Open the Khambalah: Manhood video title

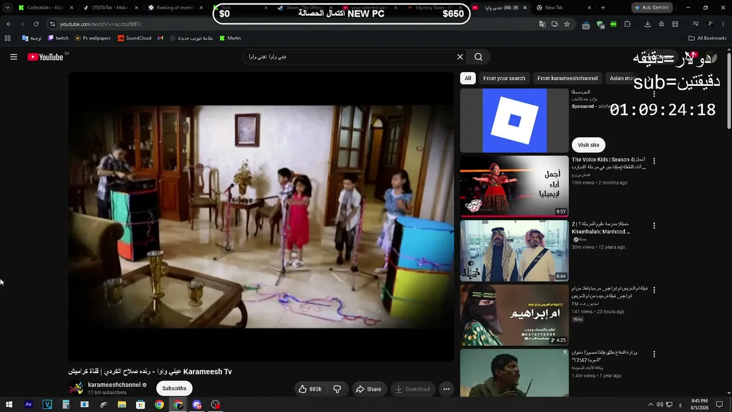pos(601,228)
